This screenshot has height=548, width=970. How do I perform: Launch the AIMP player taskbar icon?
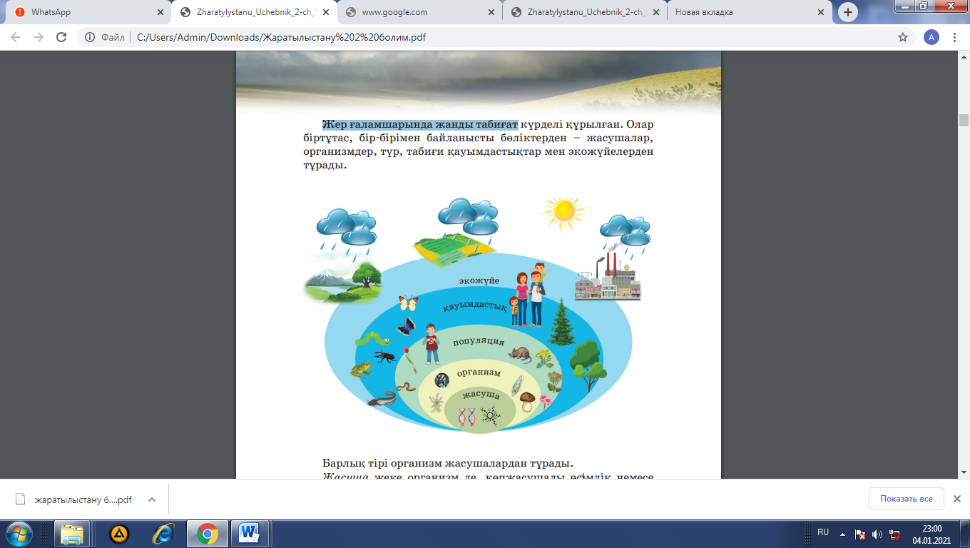[119, 534]
